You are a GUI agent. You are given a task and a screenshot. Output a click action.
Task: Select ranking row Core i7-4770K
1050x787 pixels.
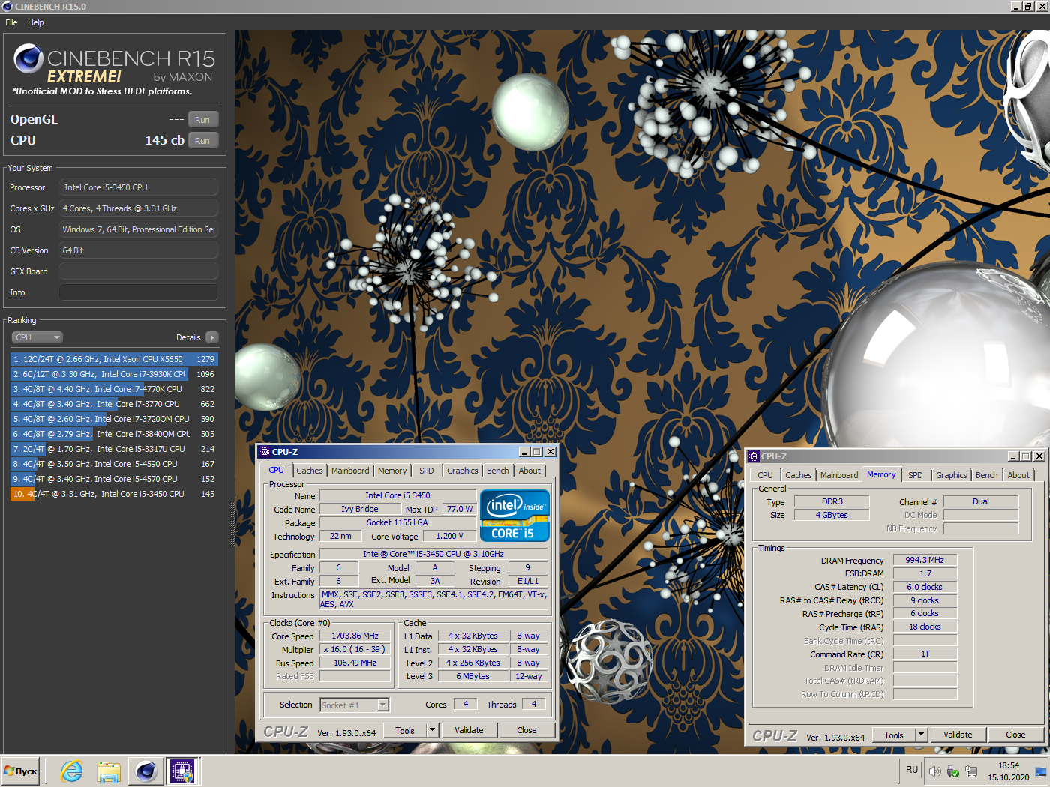tap(114, 389)
